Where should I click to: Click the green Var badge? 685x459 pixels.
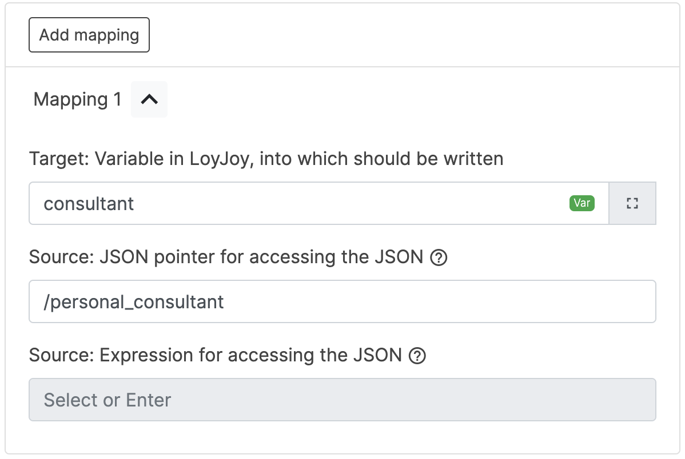(x=582, y=203)
